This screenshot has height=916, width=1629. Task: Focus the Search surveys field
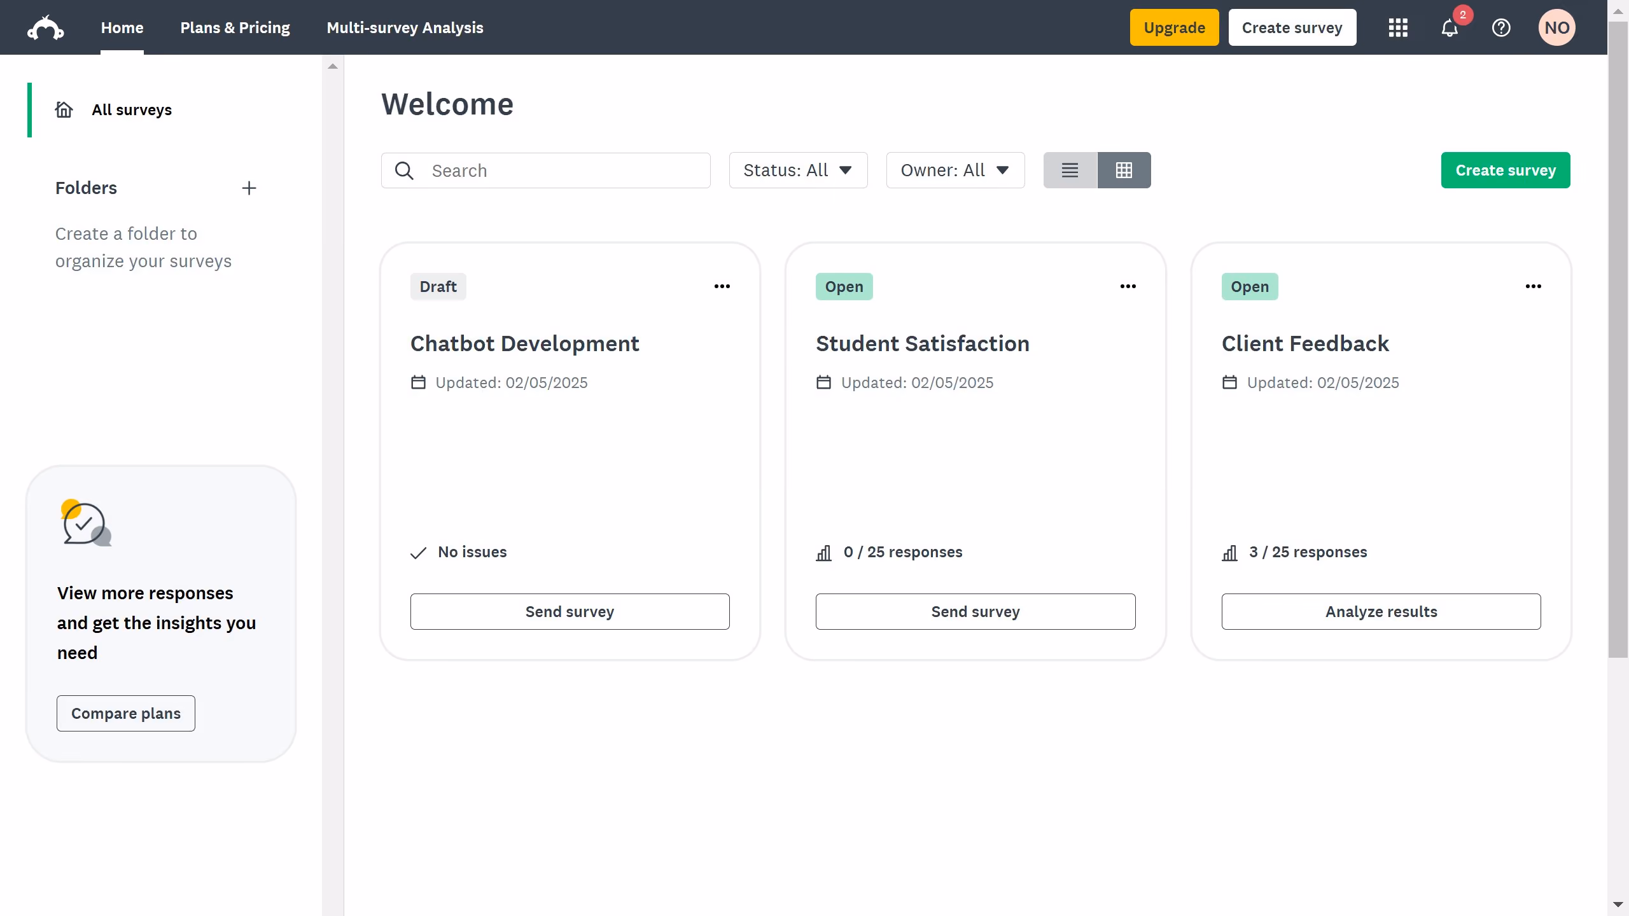tap(545, 170)
